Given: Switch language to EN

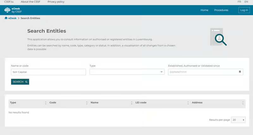Looking at the screenshot, I should 246,2.
